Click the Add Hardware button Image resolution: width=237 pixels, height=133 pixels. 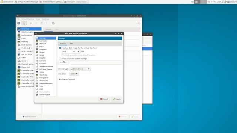point(29,117)
